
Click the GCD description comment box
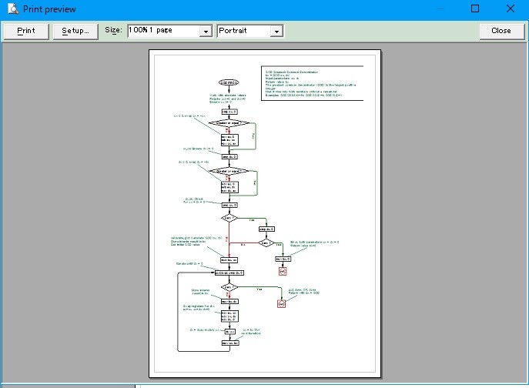[x=312, y=83]
